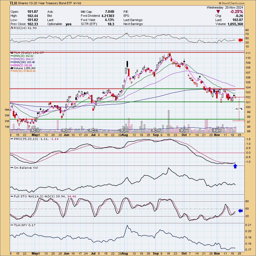Click the date Wednesday 20-Nov-2024
Screen dimensions: 256x256
click(225, 7)
